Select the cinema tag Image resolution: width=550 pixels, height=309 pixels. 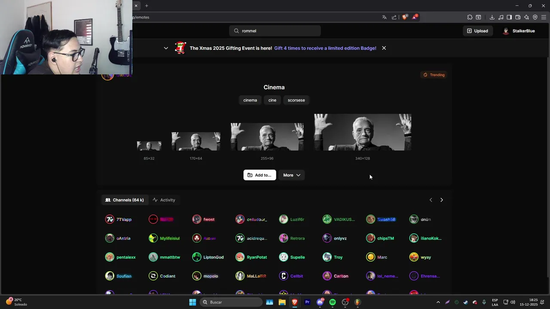click(x=250, y=100)
